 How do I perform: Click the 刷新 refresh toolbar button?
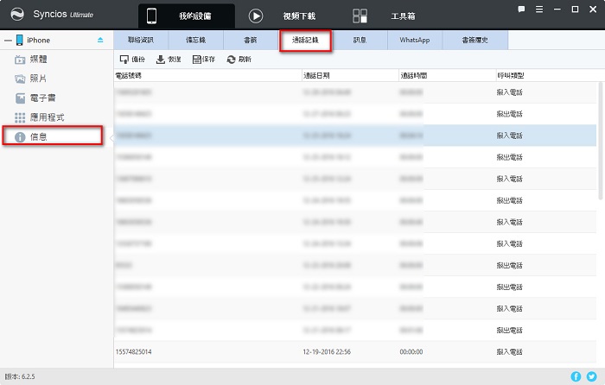tap(239, 60)
